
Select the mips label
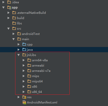pyautogui.click(x=36, y=76)
